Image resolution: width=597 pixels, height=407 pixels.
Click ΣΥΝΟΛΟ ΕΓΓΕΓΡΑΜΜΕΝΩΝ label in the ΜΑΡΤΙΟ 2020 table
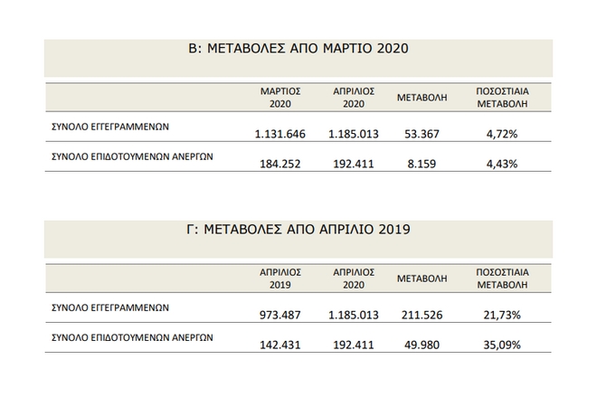(109, 128)
